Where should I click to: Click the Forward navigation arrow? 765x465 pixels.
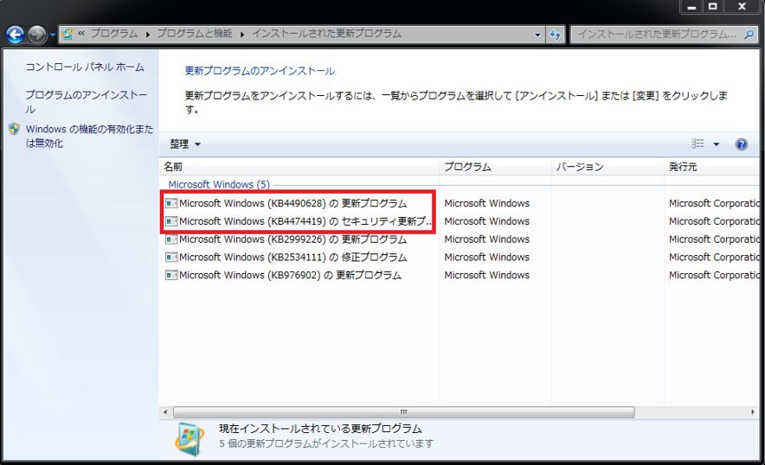pos(36,35)
